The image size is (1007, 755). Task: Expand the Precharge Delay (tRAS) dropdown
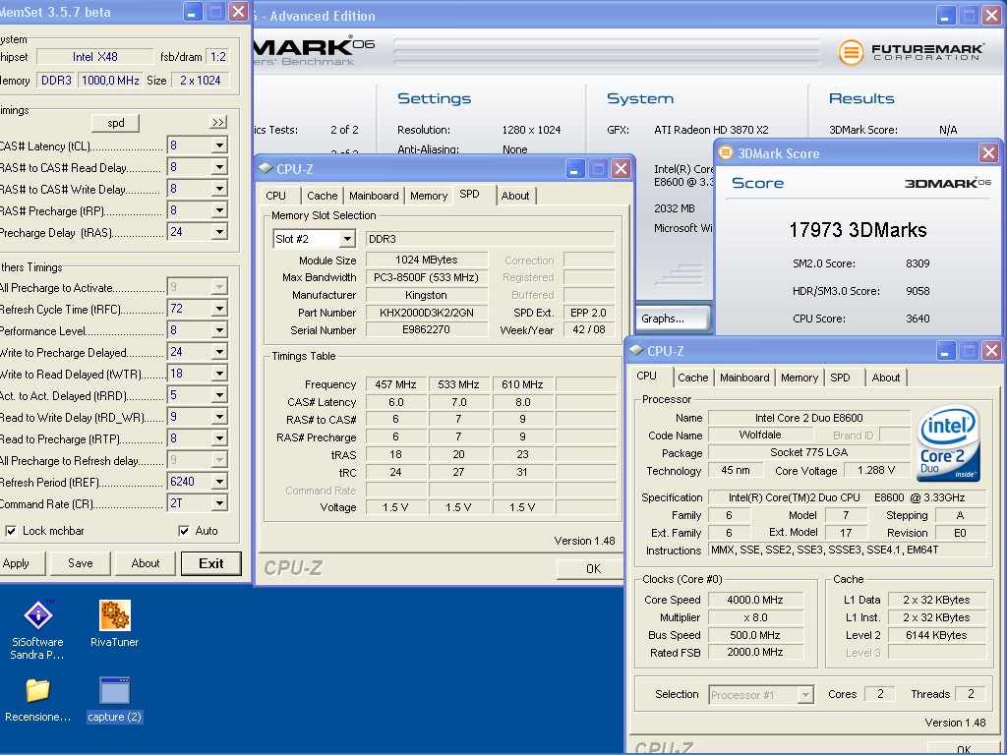(219, 232)
